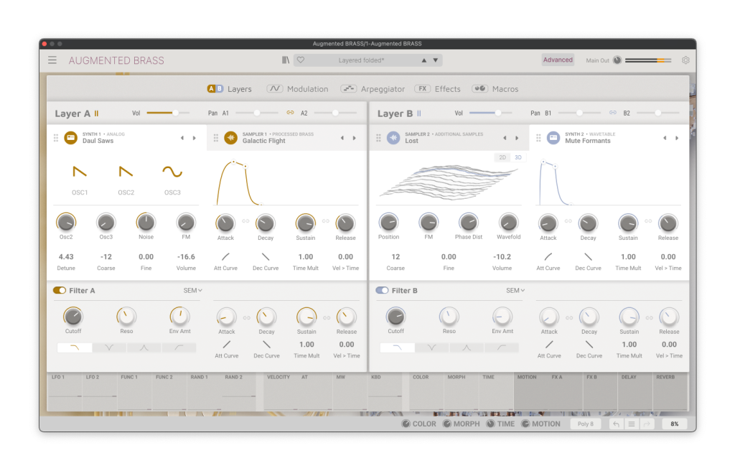Open the preset library browser icon
The height and width of the screenshot is (471, 735).
point(286,60)
